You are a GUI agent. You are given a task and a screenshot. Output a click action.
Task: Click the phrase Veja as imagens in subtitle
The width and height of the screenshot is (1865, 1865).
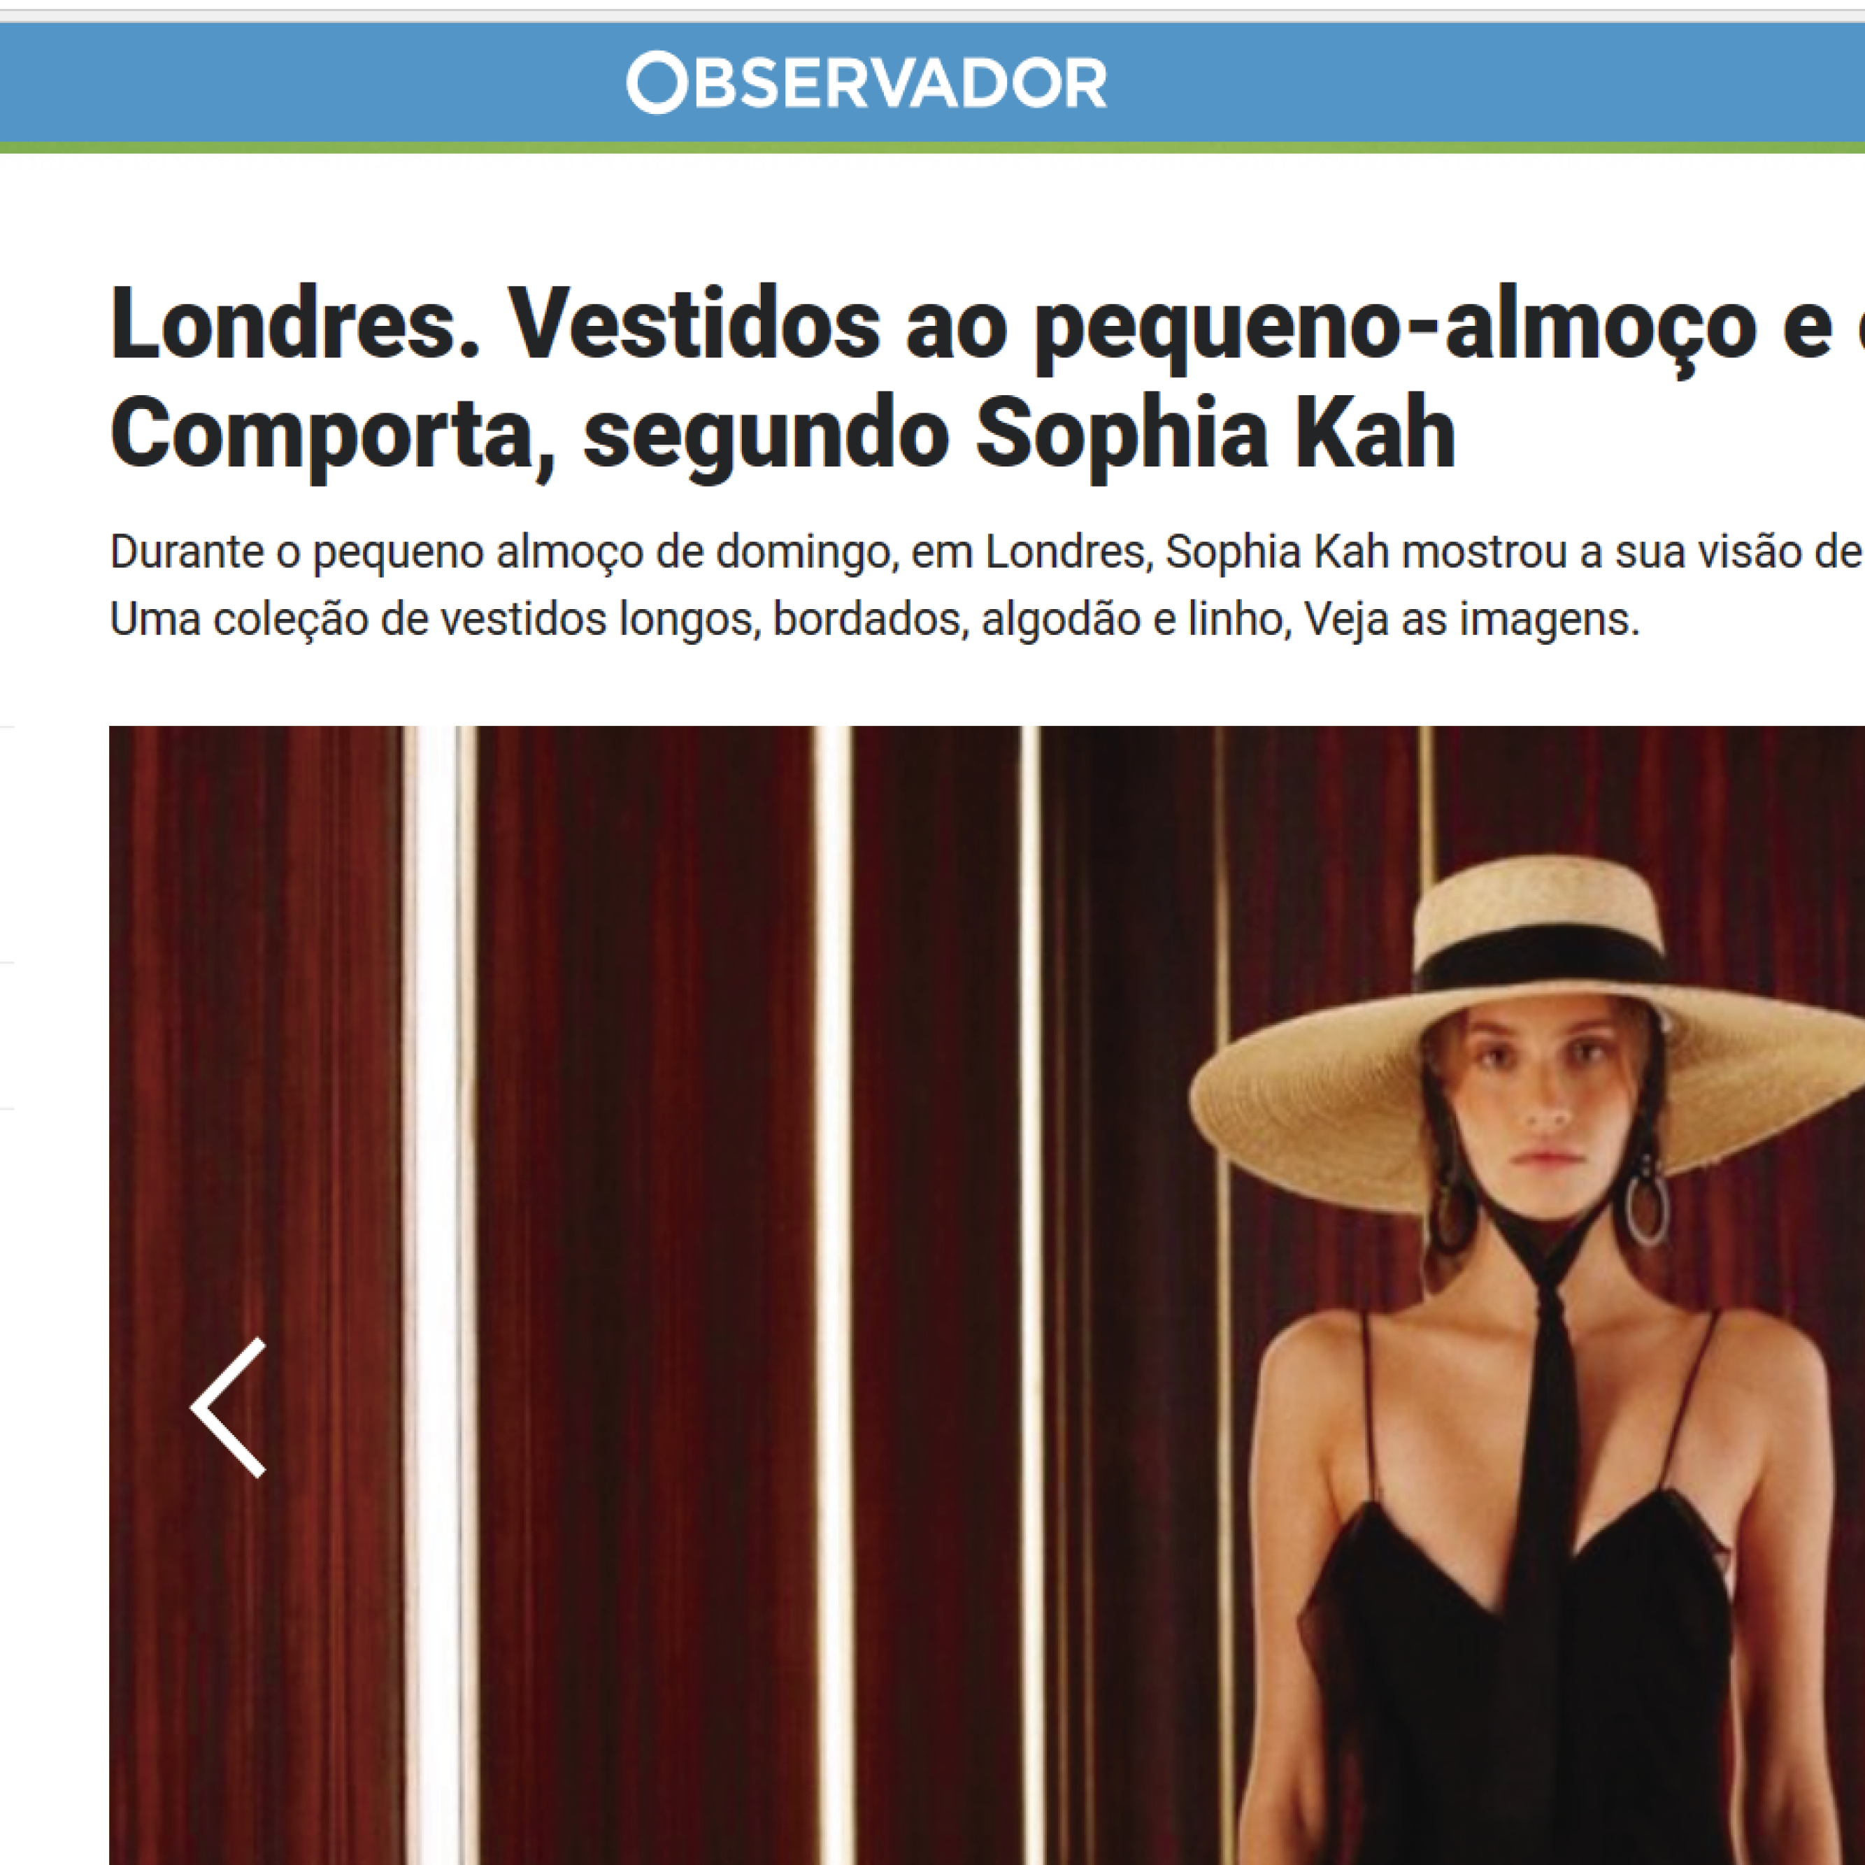point(1471,619)
